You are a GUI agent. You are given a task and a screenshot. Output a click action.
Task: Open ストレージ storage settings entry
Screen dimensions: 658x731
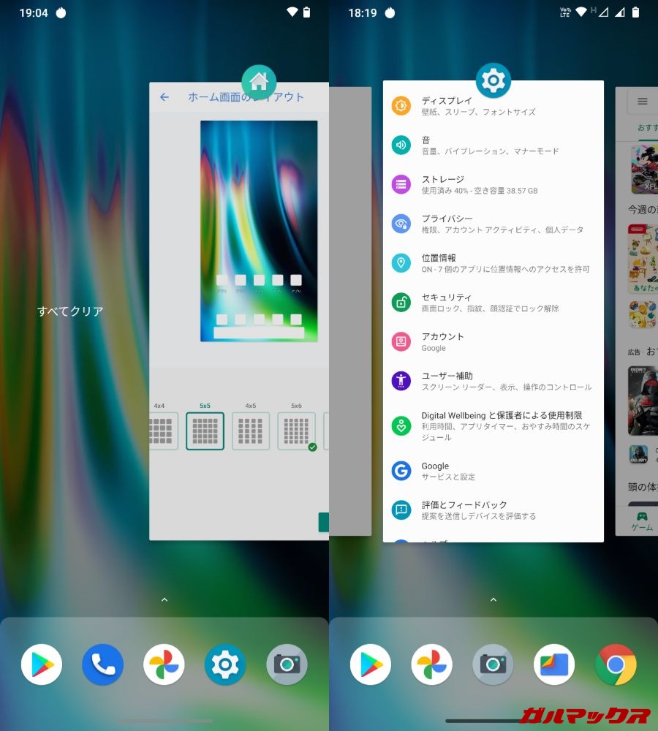pyautogui.click(x=494, y=184)
